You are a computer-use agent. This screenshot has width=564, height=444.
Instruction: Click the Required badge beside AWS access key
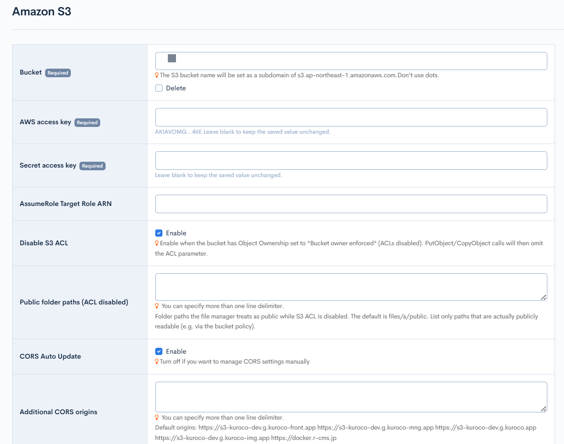click(x=87, y=122)
